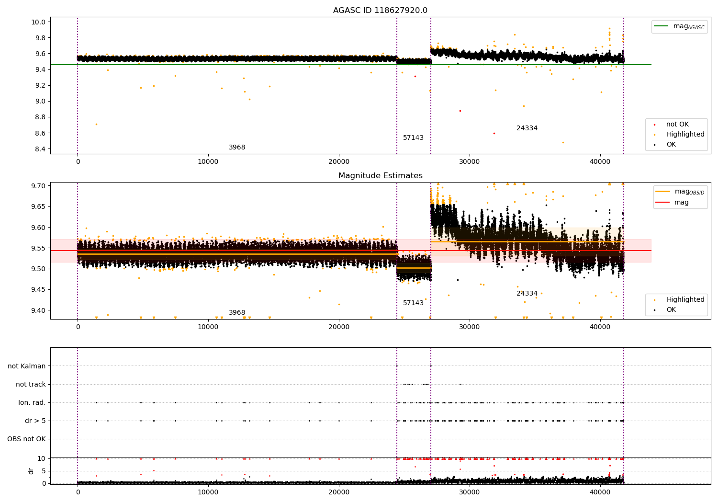Click the 40000 x-axis tick of middle plot
This screenshot has height=503, width=718.
pyautogui.click(x=600, y=327)
